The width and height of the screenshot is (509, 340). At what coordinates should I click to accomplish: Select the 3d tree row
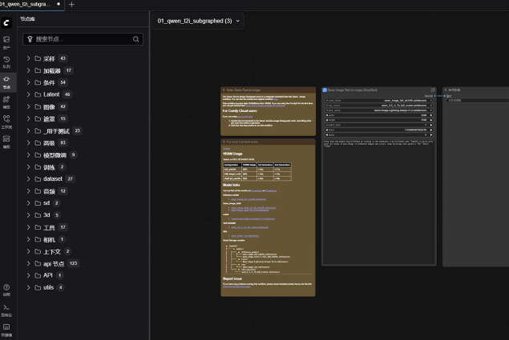(x=83, y=215)
